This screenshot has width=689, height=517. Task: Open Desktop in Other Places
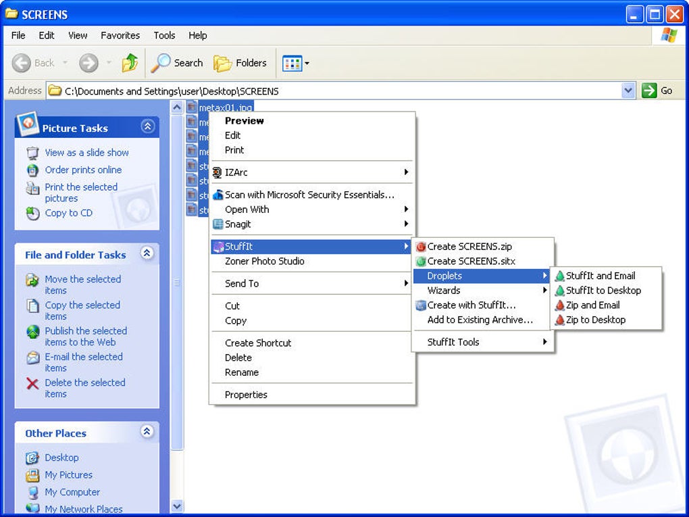coord(61,458)
